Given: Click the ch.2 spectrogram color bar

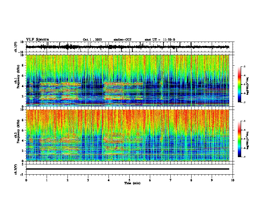Looking at the screenshot, I should (x=240, y=139).
